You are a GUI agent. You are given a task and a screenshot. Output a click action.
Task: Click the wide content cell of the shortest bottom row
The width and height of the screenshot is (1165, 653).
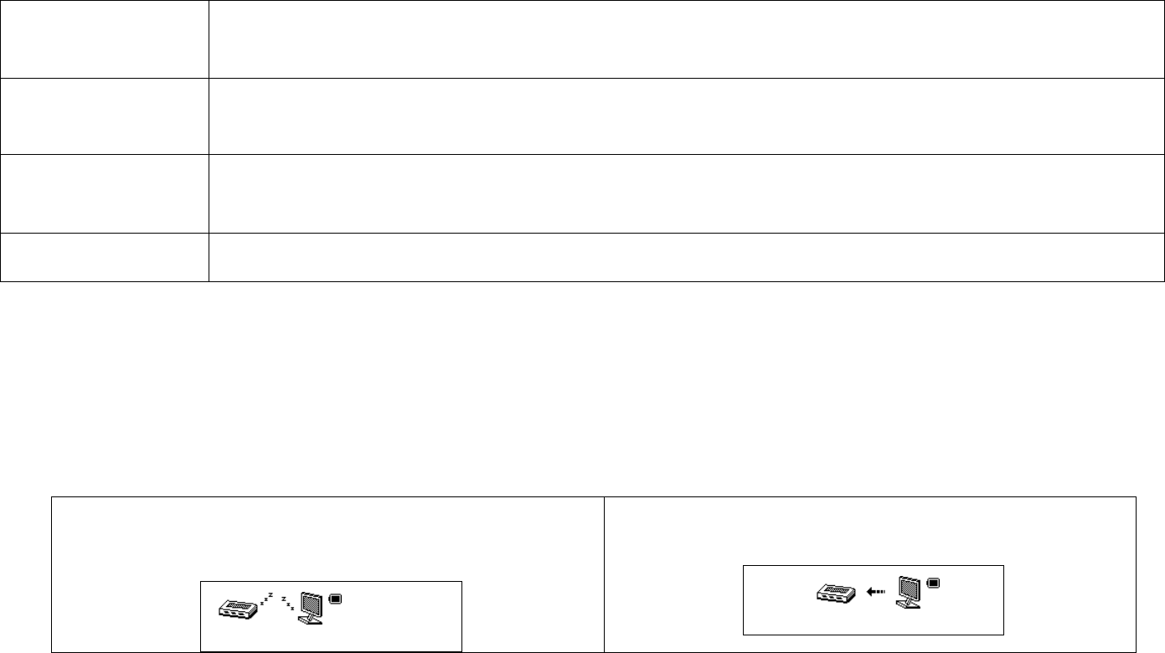point(687,257)
